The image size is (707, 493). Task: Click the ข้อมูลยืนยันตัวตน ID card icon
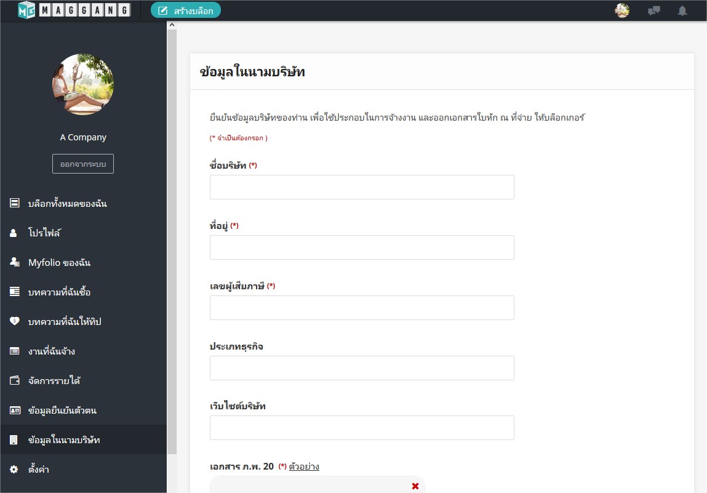point(15,410)
